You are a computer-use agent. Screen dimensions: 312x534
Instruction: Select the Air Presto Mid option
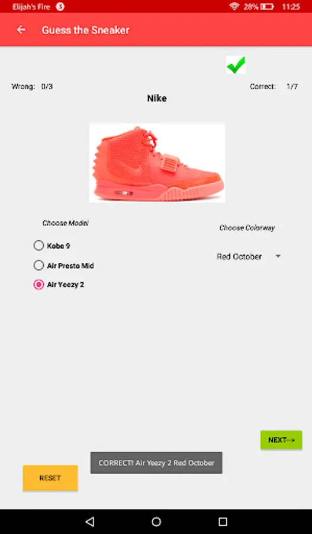click(x=64, y=265)
